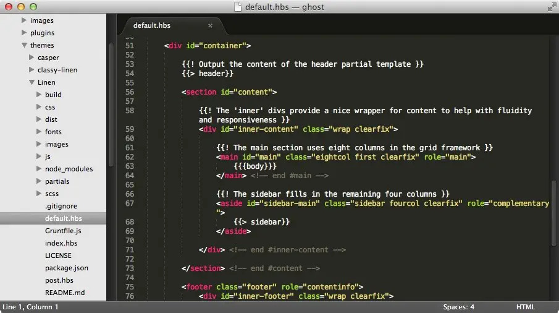Open the HTML syntax selector
The image size is (559, 313).
[526, 307]
